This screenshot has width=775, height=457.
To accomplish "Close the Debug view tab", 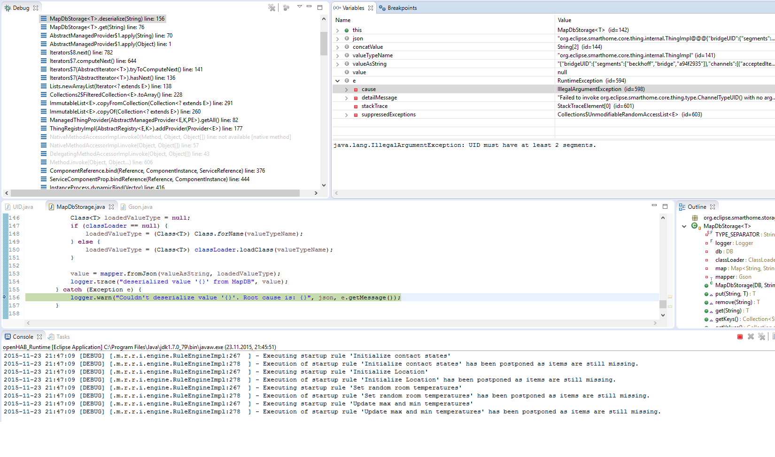I will pyautogui.click(x=36, y=8).
